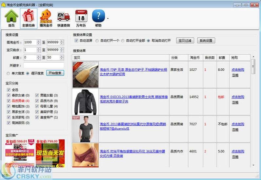261x180 pixels.
Task: Open the 首页 home icon
Action: (x=11, y=18)
